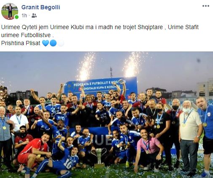Screen dimensions: 213x178
Task: Open the three-dots post options menu
Action: tap(206, 6)
